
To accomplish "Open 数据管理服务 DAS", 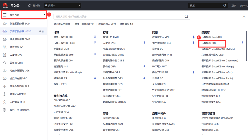I will point(211,102).
